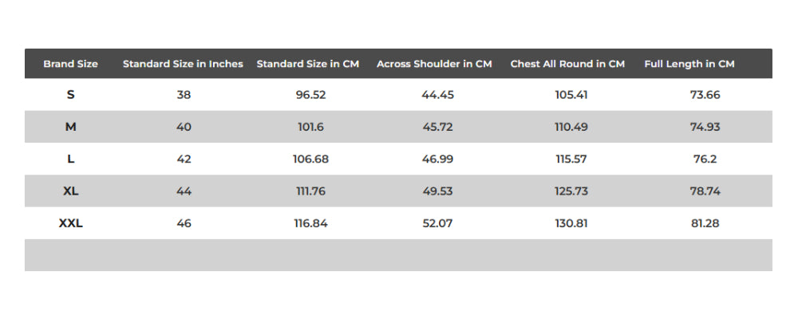Select the 101.6 standard size value

310,127
